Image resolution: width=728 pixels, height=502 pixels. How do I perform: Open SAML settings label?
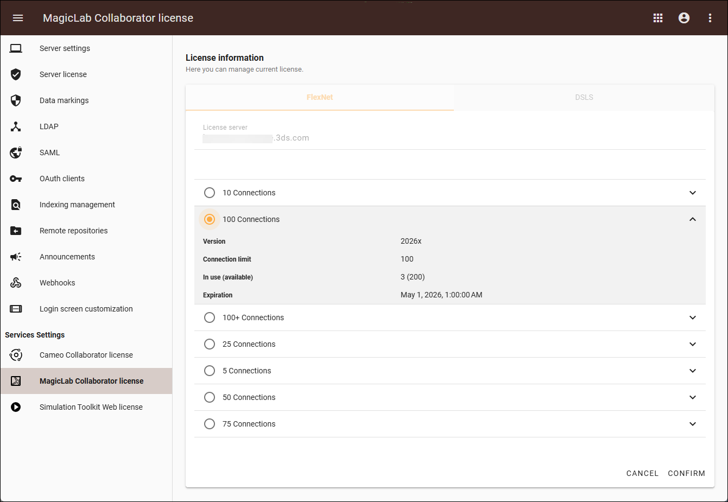pos(49,152)
